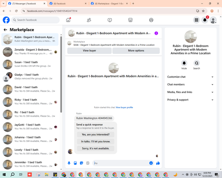Open Johanna - 1 bed 1 bath chat
Viewport: 222px width, 178px height.
30,140
